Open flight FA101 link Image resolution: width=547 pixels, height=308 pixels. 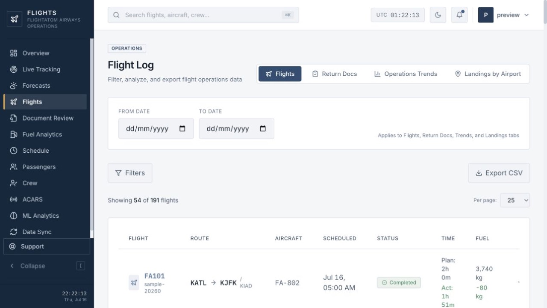pos(154,276)
